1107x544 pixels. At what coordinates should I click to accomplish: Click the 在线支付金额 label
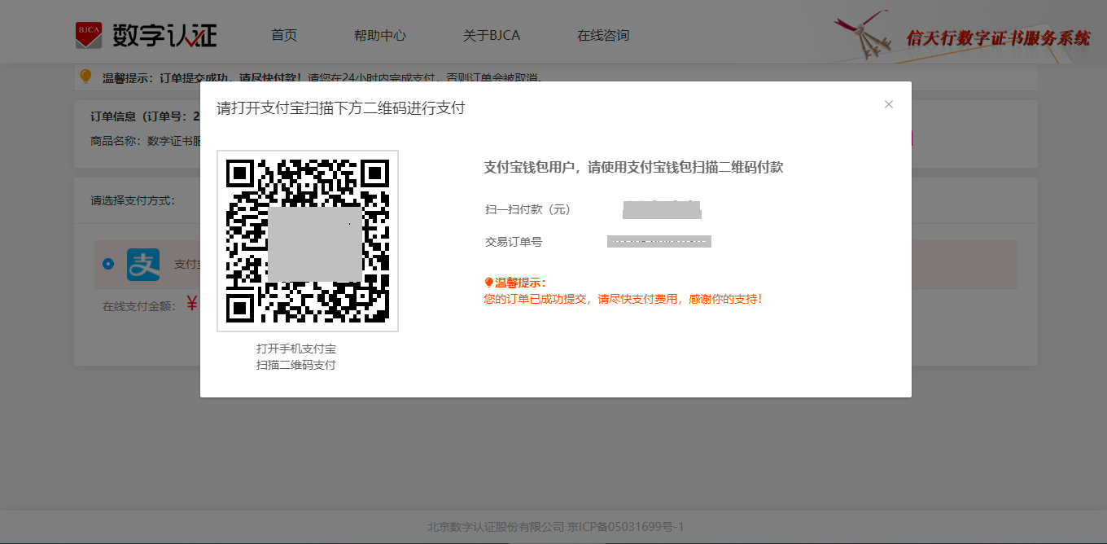pos(139,307)
